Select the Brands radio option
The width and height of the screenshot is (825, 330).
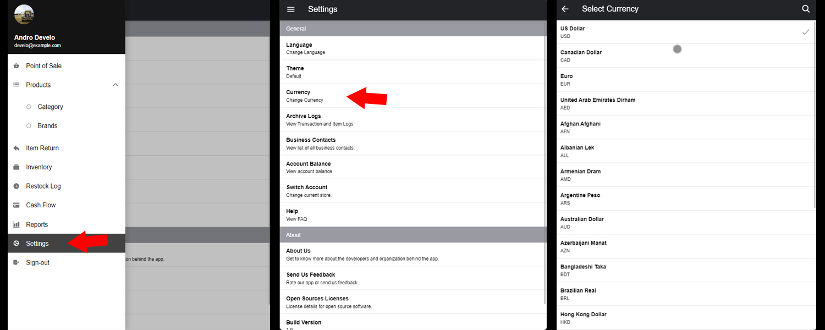29,126
